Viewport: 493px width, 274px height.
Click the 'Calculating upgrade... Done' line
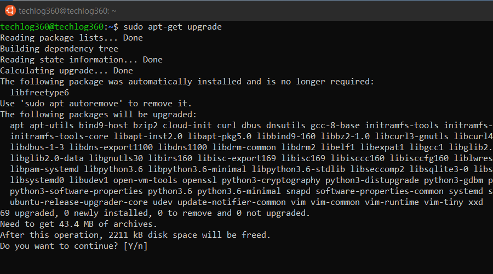[67, 71]
